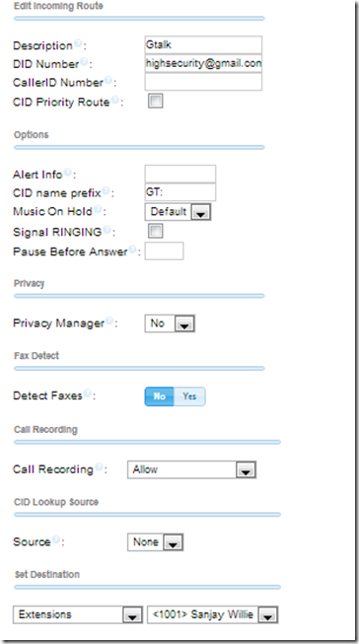Enable the CID Priority Route checkbox
The height and width of the screenshot is (644, 359).
[155, 101]
